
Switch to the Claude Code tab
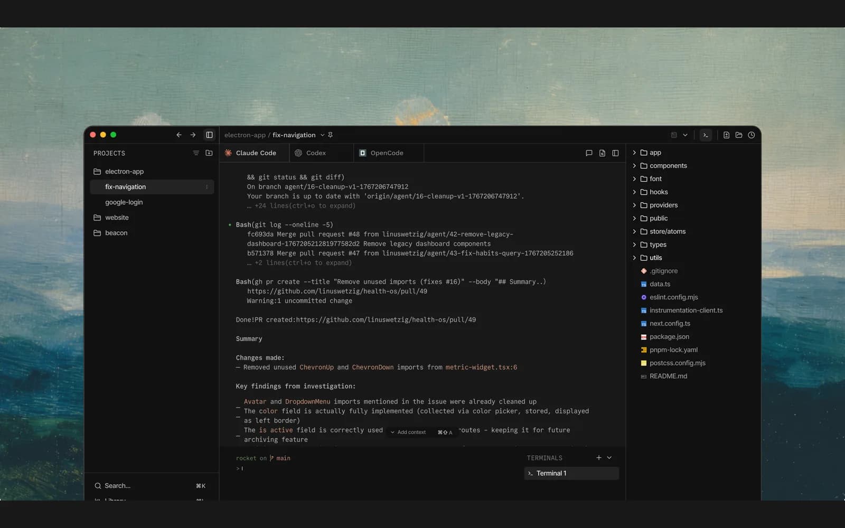pos(254,153)
